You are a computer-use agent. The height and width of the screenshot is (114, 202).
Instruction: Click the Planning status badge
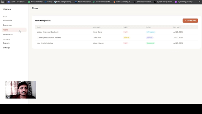pos(149,38)
